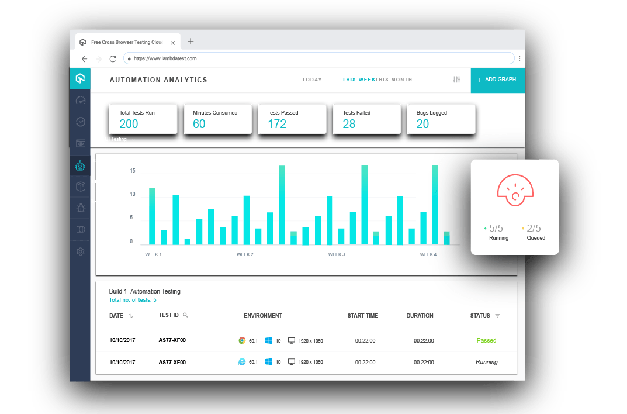Sort the table by the DATE column
The height and width of the screenshot is (414, 627).
[130, 316]
